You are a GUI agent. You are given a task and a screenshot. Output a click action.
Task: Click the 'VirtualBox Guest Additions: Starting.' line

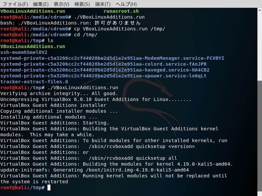pyautogui.click(x=55, y=123)
